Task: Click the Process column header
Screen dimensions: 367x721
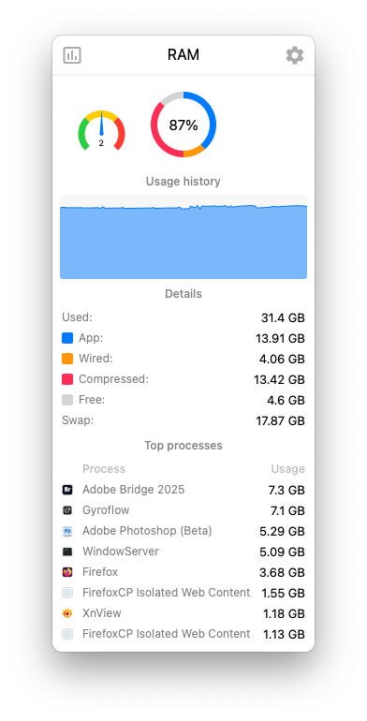Action: coord(104,469)
